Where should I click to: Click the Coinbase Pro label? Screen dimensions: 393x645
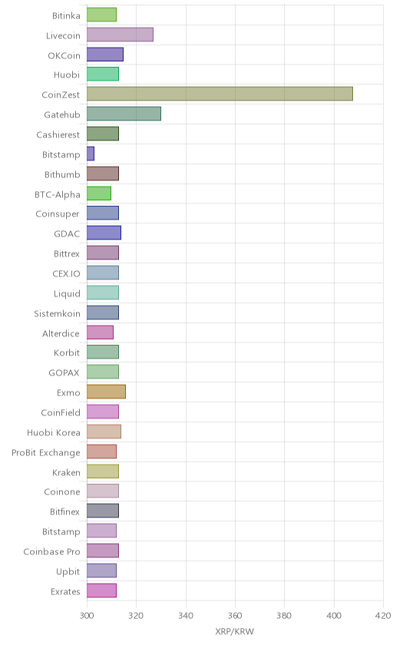51,551
